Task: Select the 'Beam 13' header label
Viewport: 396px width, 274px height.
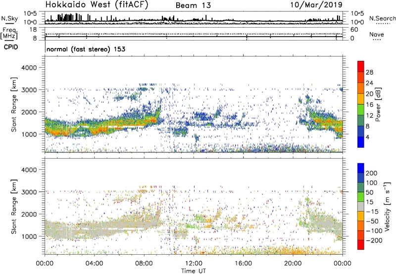Action: coord(193,5)
